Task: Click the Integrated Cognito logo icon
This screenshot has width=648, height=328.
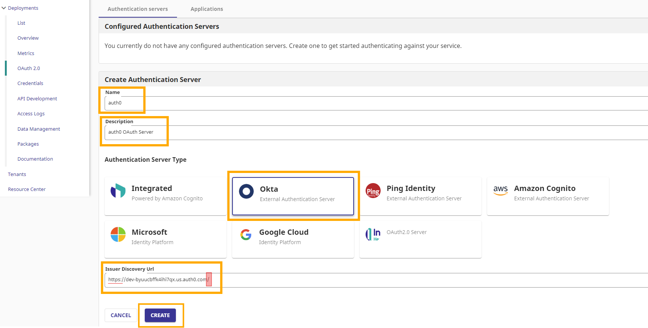Action: point(118,191)
